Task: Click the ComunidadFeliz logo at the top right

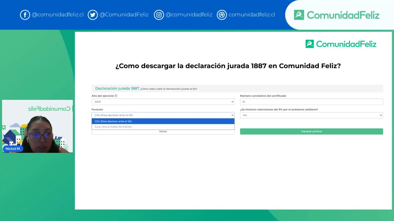Action: (x=337, y=15)
